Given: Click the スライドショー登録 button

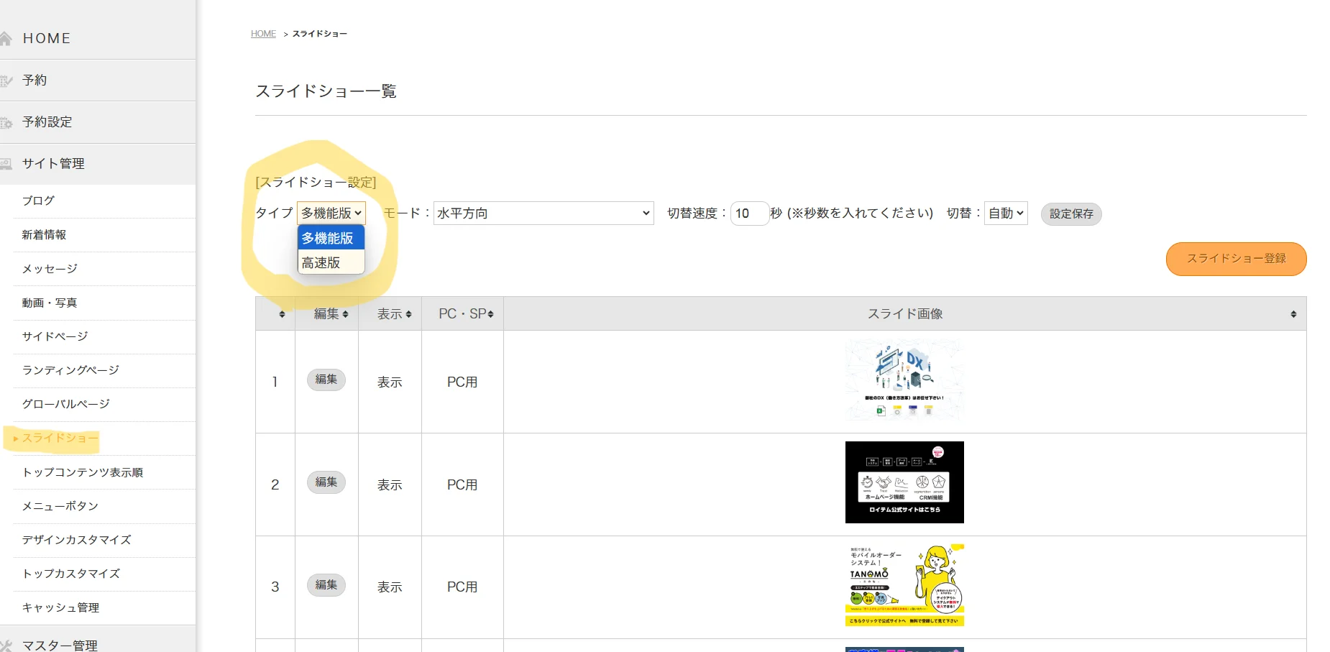Looking at the screenshot, I should (1236, 259).
